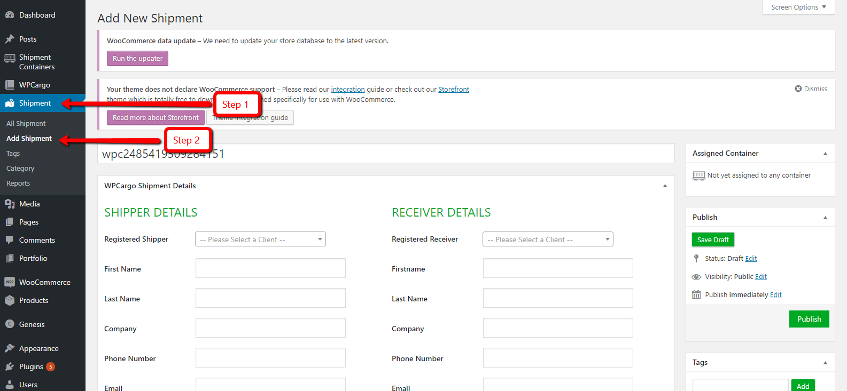847x391 pixels.
Task: Focus the shipper First Name field
Action: pos(270,268)
